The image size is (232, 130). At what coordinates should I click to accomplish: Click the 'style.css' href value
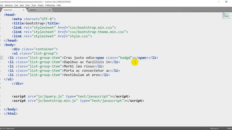pos(79,36)
